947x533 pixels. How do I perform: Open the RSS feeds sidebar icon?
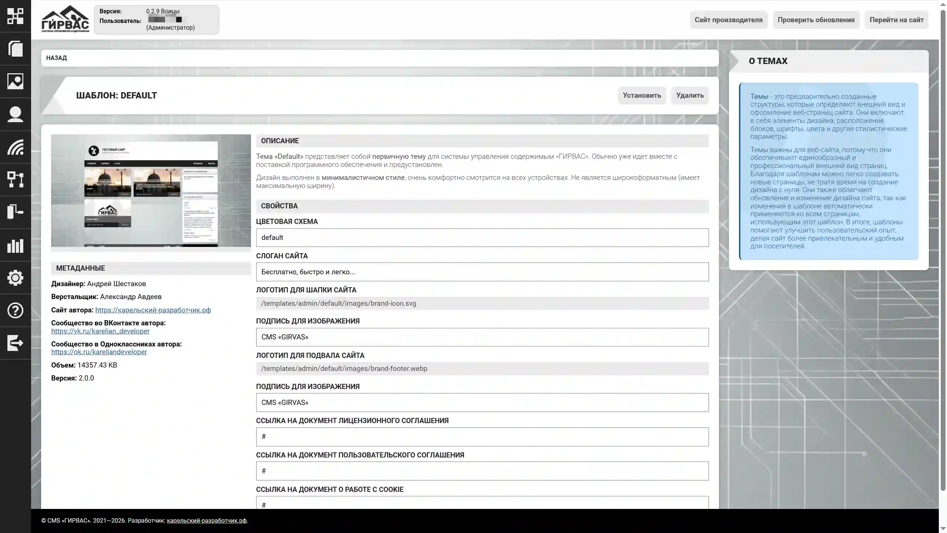click(x=15, y=147)
